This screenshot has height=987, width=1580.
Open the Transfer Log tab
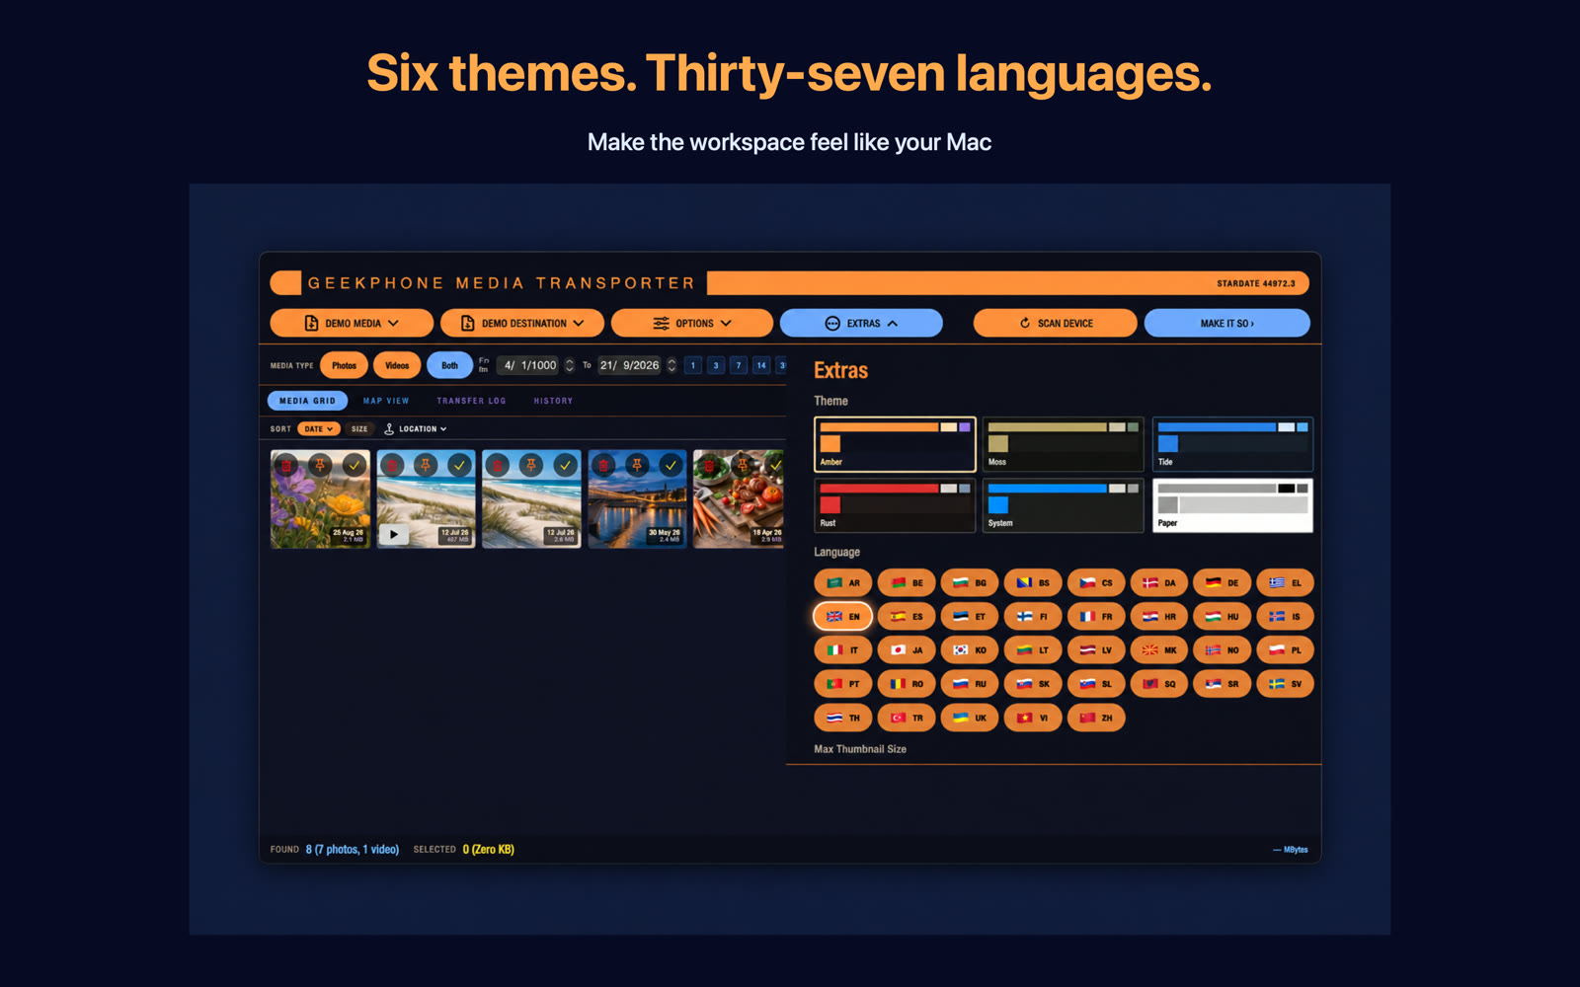[471, 401]
